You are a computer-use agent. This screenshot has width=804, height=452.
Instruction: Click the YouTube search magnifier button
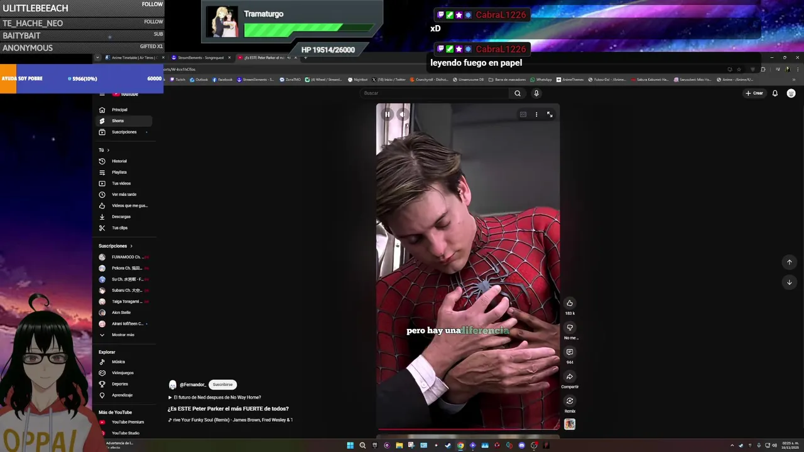tap(518, 94)
